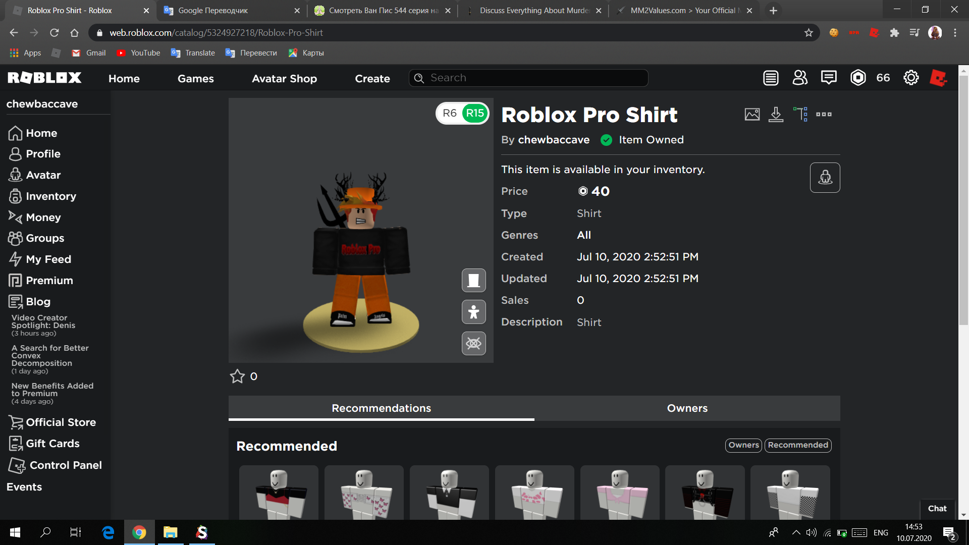
Task: Click the chewbaccave creator profile link
Action: 554,139
